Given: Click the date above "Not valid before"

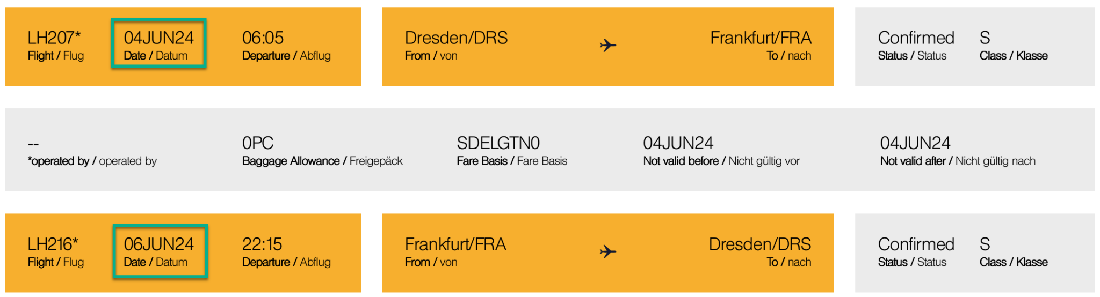Looking at the screenshot, I should (678, 143).
